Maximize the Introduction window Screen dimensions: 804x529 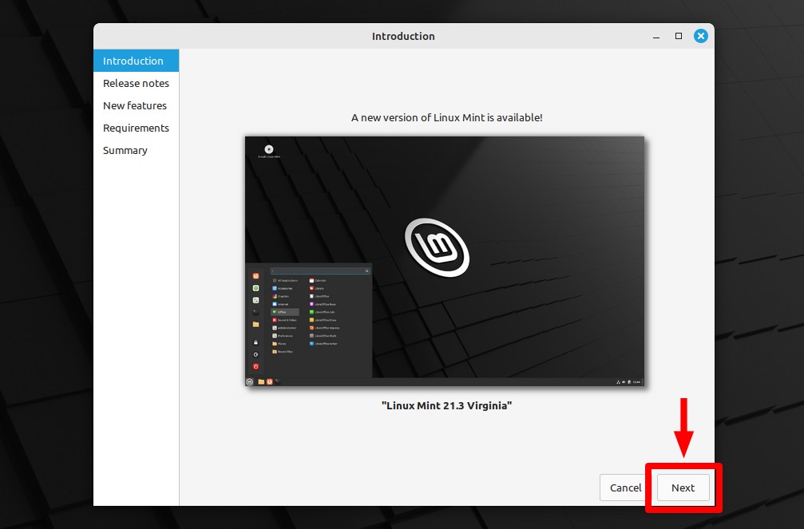679,36
